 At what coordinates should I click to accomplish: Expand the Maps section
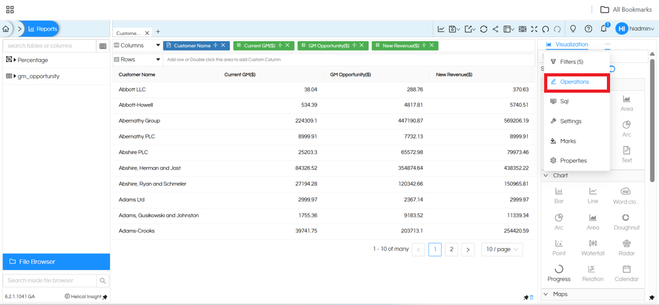point(546,294)
